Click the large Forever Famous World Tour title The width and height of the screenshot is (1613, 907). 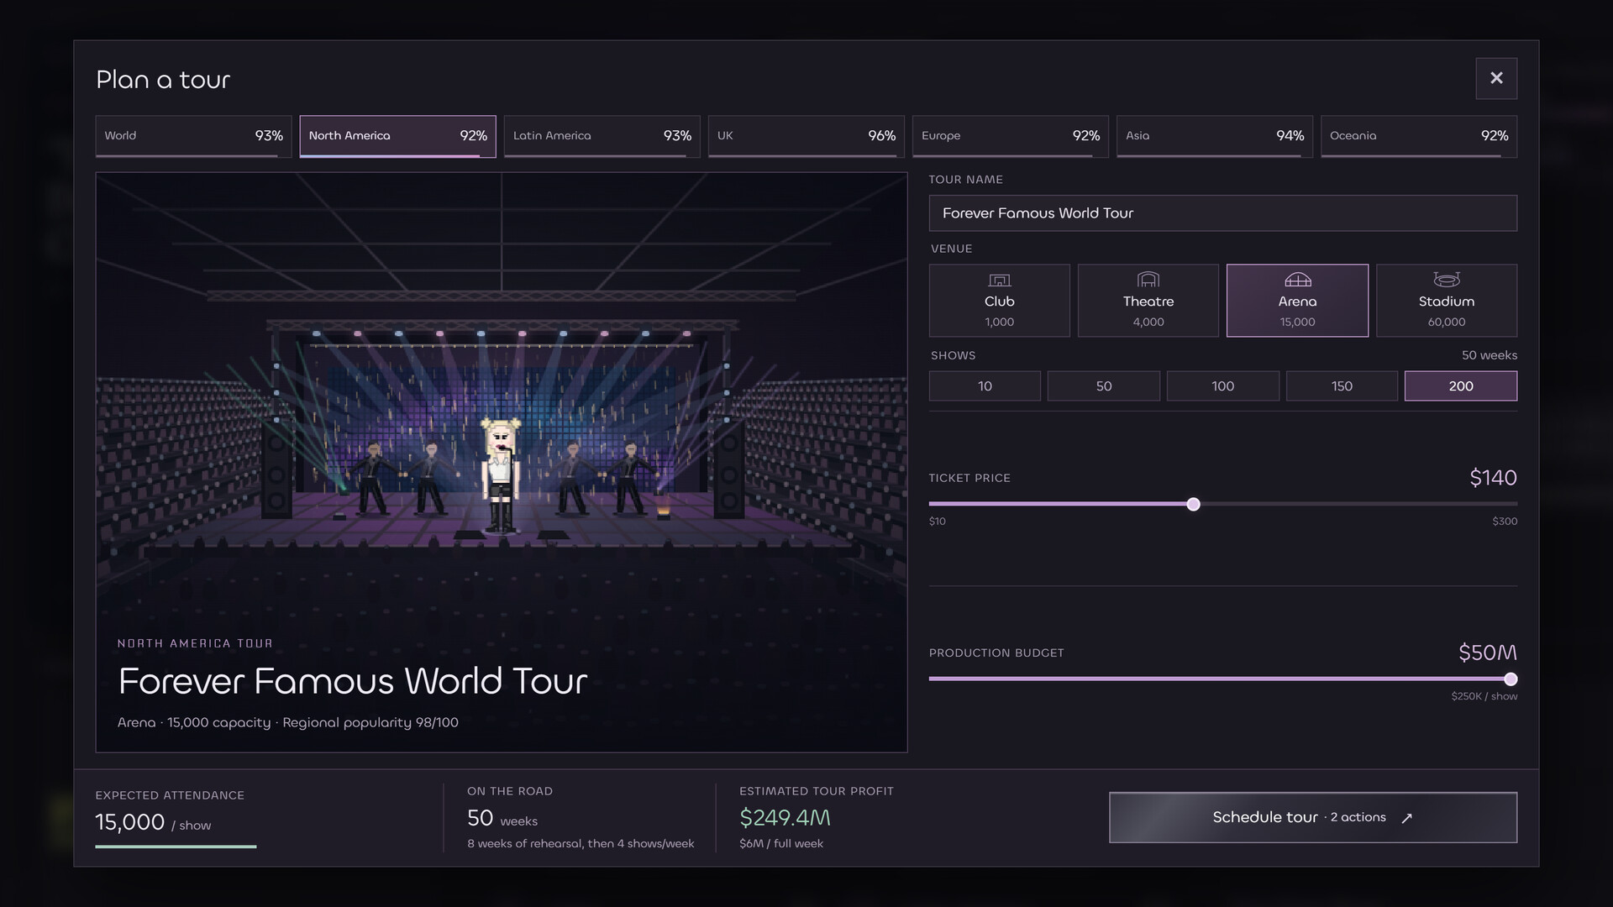click(x=353, y=680)
